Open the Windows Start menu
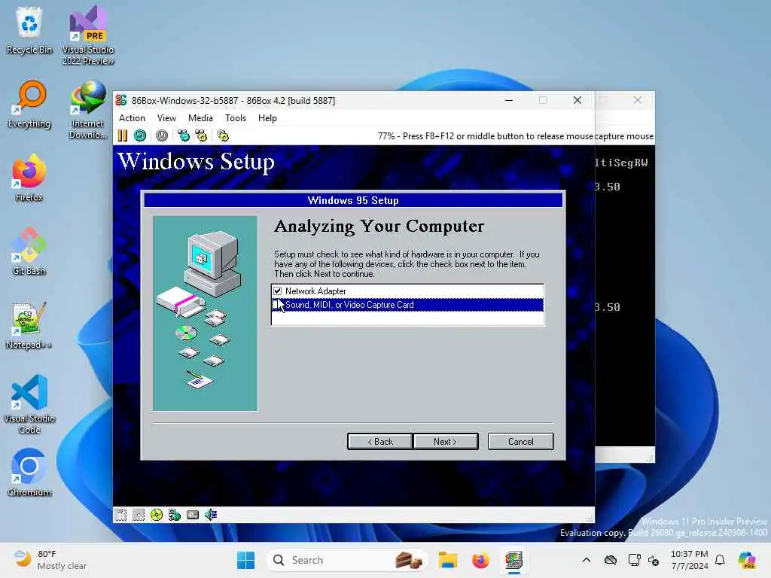Viewport: 771px width, 578px height. coord(246,560)
